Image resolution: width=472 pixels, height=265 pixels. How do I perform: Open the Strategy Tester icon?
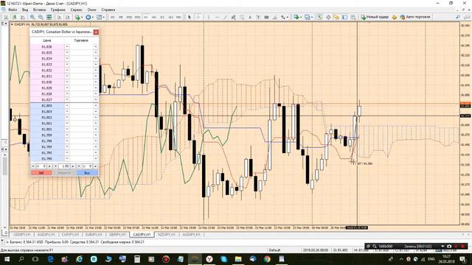click(x=353, y=17)
